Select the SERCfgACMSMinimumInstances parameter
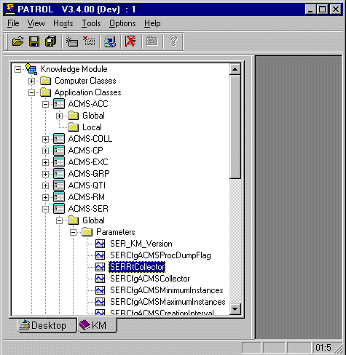 point(167,290)
